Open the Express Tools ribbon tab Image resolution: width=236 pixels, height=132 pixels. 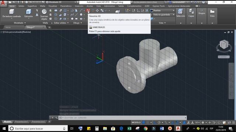click(x=159, y=6)
